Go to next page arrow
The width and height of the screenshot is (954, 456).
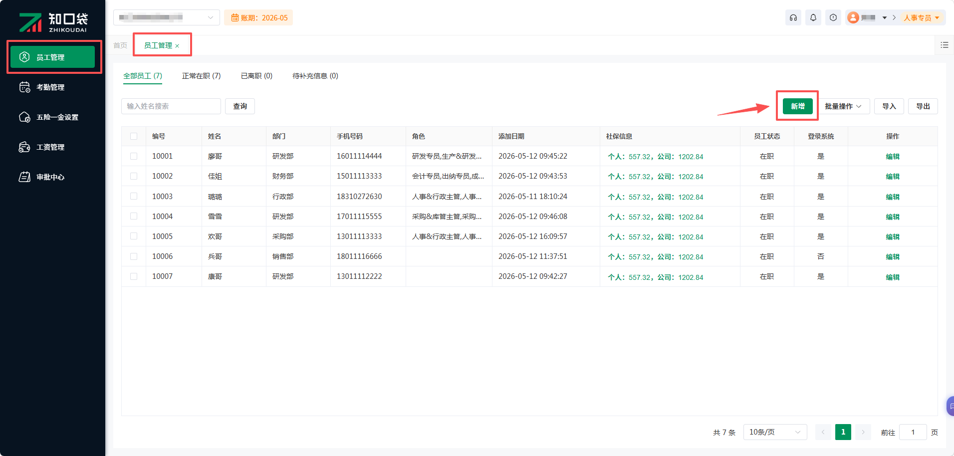[x=863, y=432]
